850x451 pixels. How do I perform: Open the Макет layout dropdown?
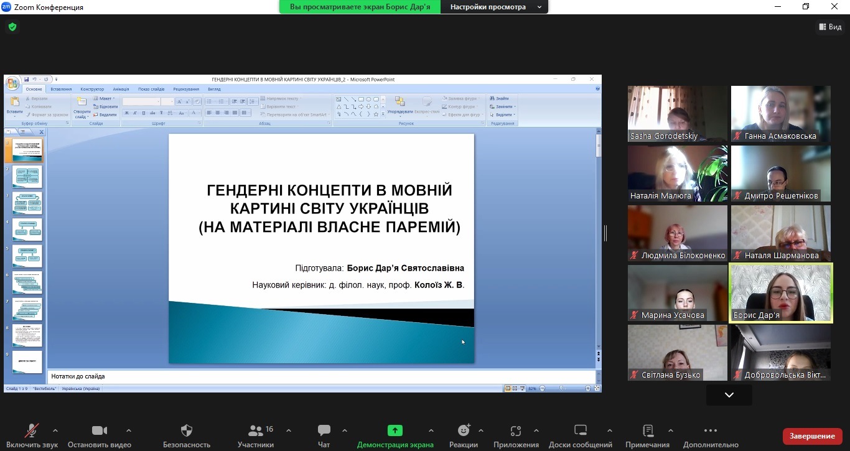(x=105, y=98)
